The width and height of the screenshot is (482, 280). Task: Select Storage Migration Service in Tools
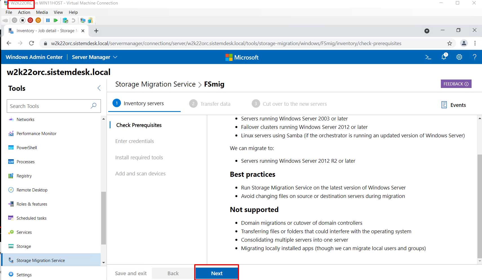(51, 260)
